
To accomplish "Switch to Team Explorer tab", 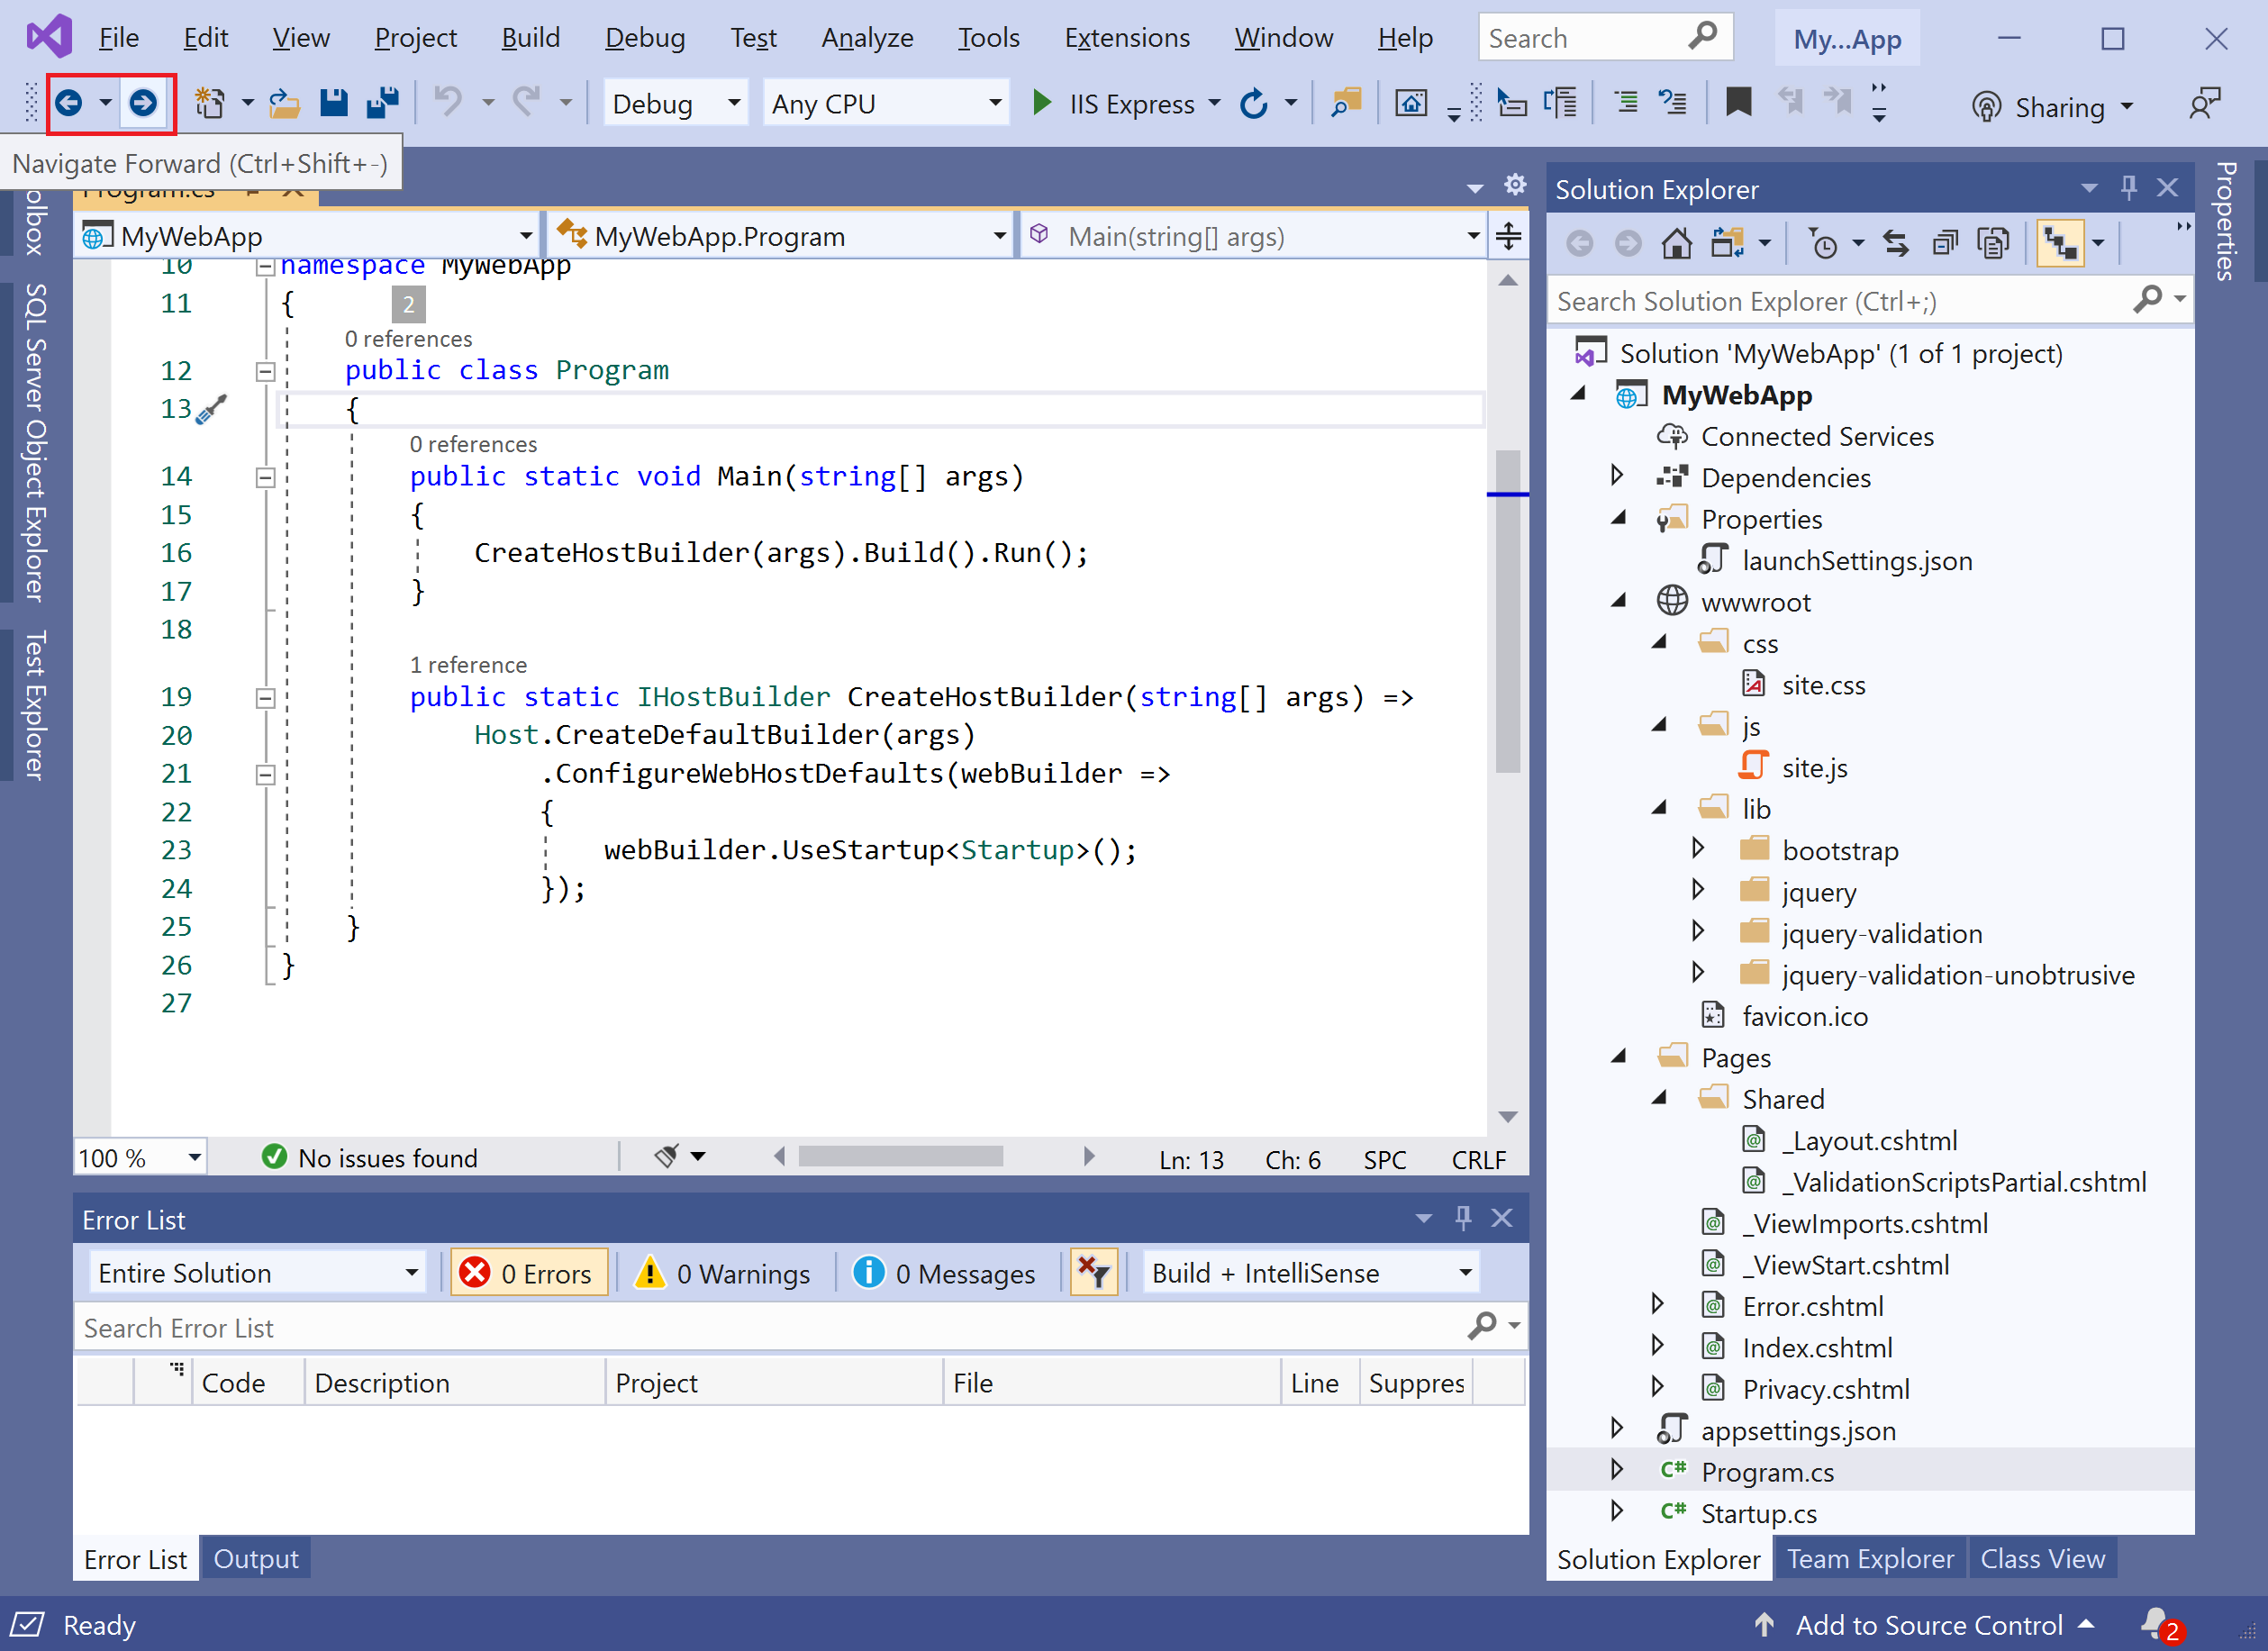I will pos(1869,1558).
